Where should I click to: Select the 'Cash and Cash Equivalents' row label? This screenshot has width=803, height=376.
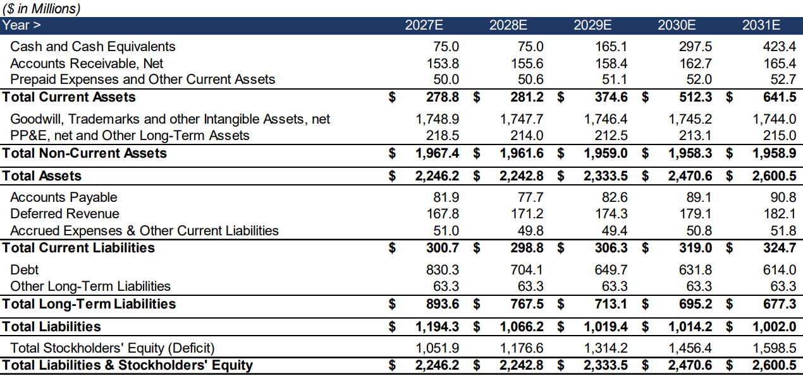coord(93,47)
